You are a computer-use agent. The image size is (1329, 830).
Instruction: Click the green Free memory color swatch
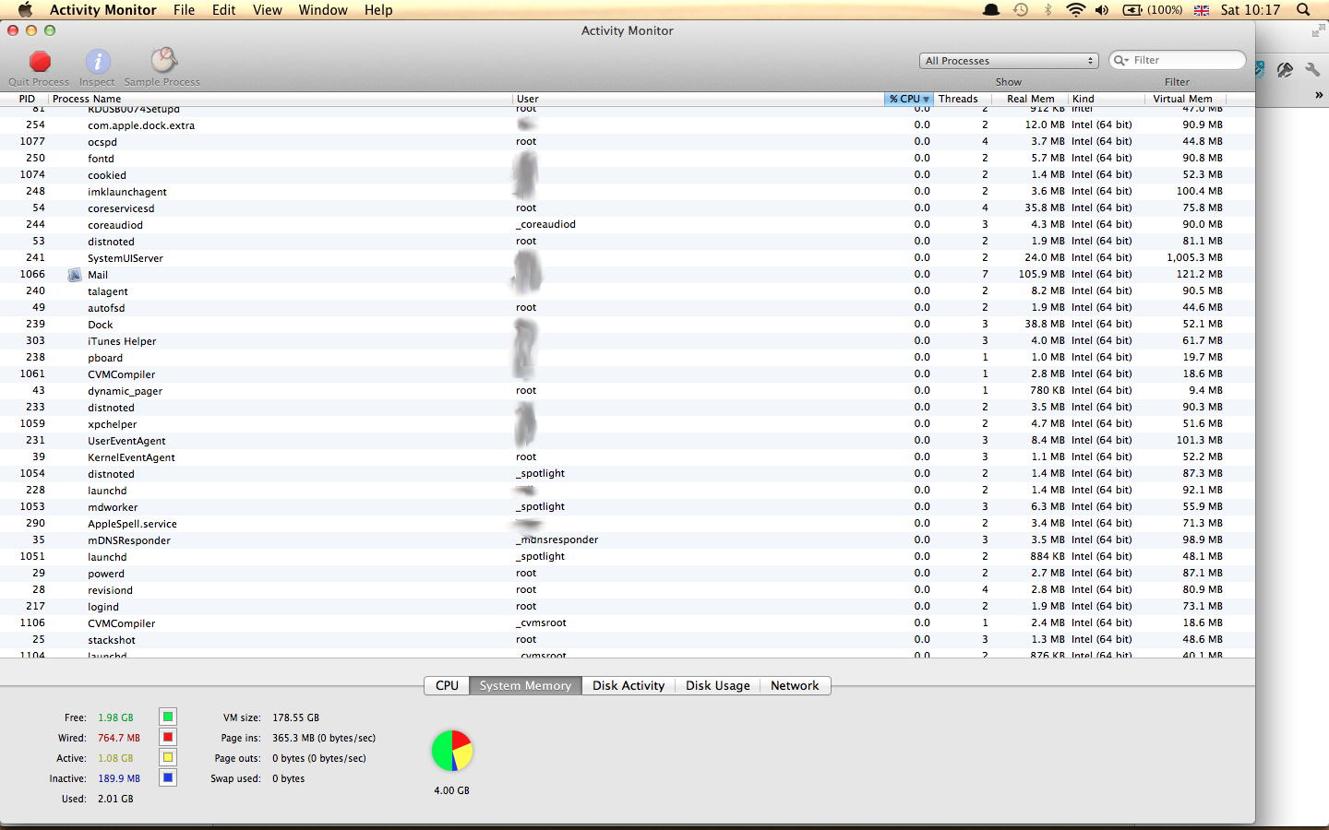point(168,717)
